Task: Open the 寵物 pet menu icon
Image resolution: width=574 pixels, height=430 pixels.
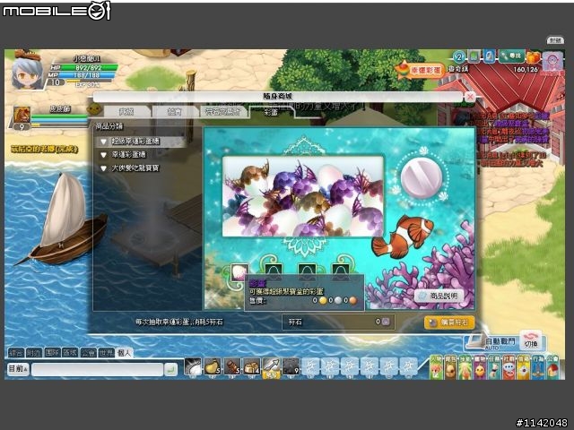Action: point(480,368)
